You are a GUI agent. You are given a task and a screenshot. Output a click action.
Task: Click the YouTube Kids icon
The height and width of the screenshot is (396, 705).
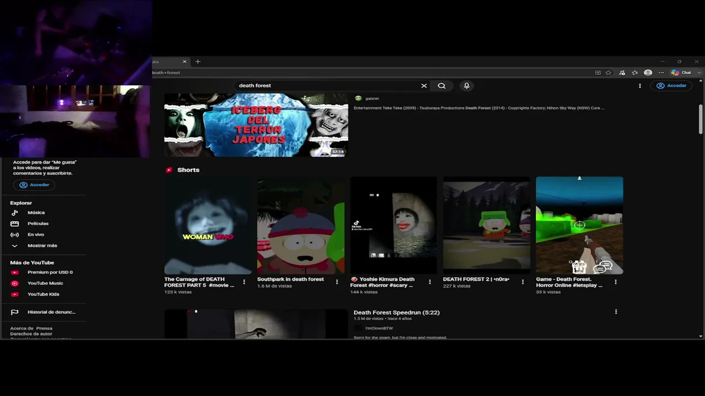pyautogui.click(x=15, y=294)
